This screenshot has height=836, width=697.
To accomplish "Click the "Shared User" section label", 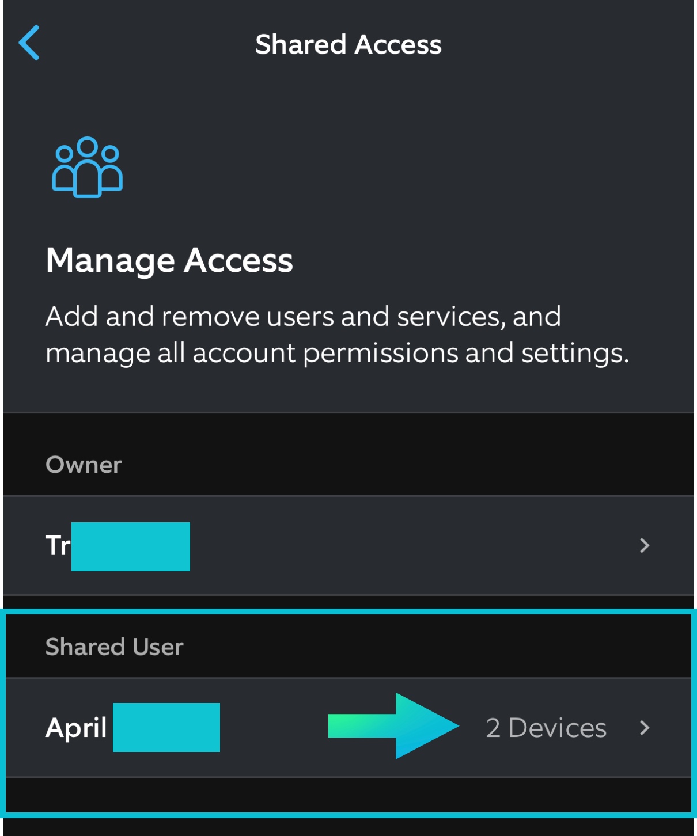I will point(115,647).
